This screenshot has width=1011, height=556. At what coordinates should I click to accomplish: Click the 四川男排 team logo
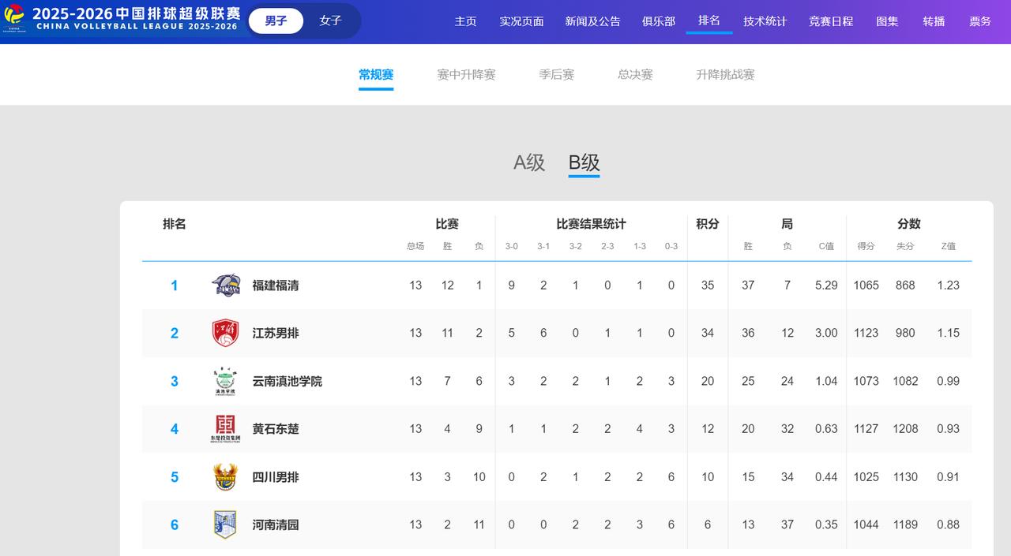coord(226,477)
